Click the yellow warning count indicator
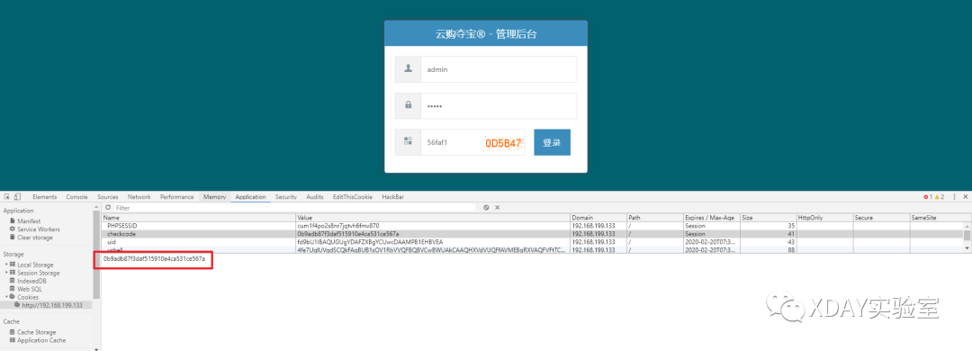The width and height of the screenshot is (972, 351). pos(940,196)
